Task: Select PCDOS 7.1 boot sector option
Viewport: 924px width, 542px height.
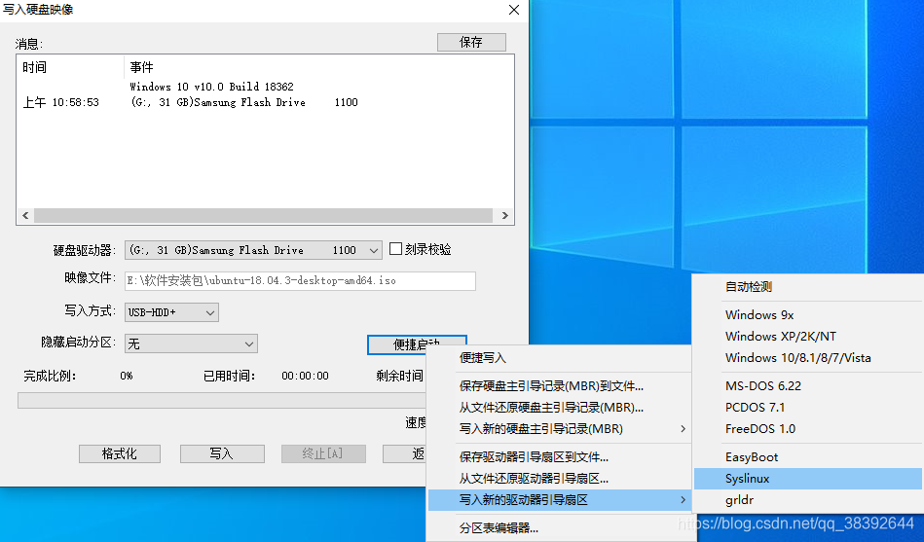Action: tap(808, 407)
